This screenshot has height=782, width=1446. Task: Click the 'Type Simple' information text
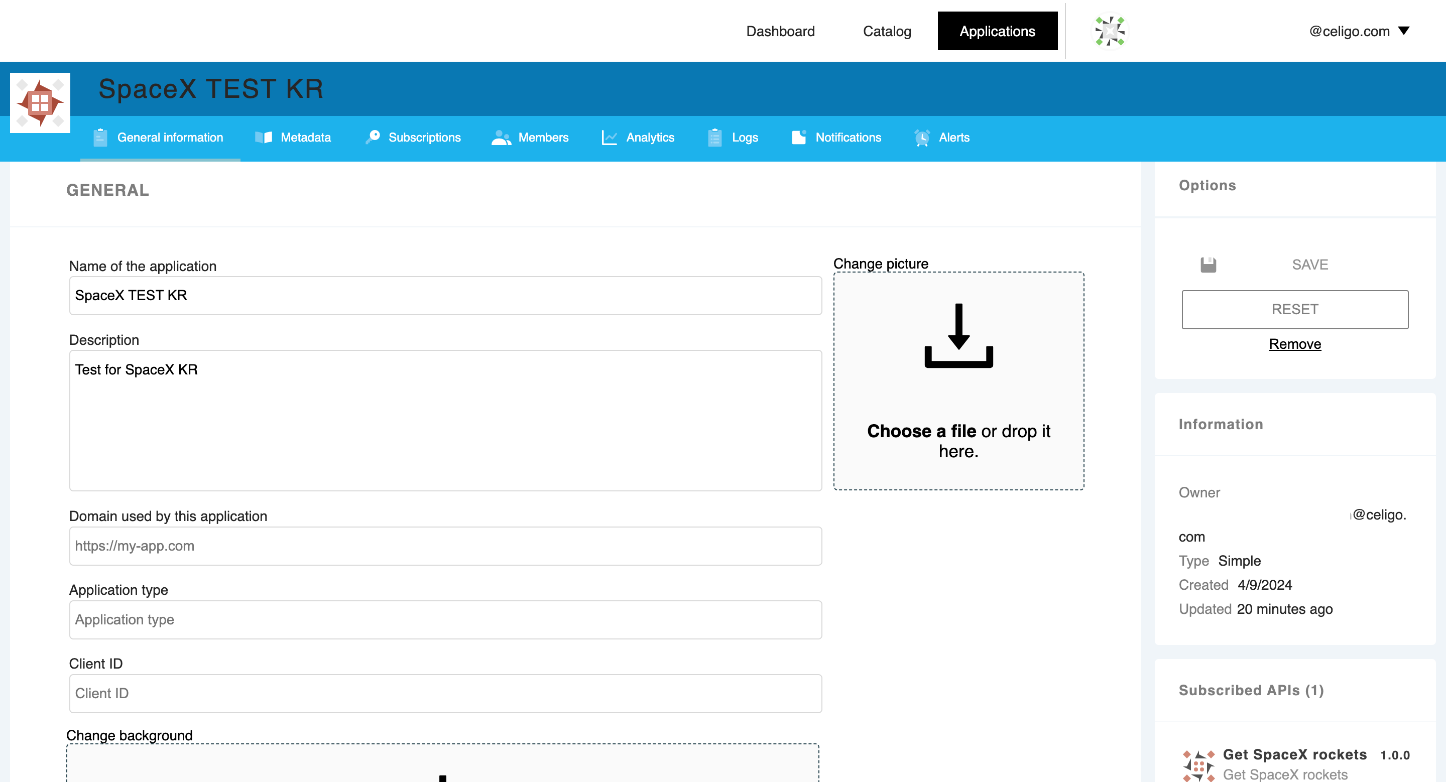(x=1220, y=561)
